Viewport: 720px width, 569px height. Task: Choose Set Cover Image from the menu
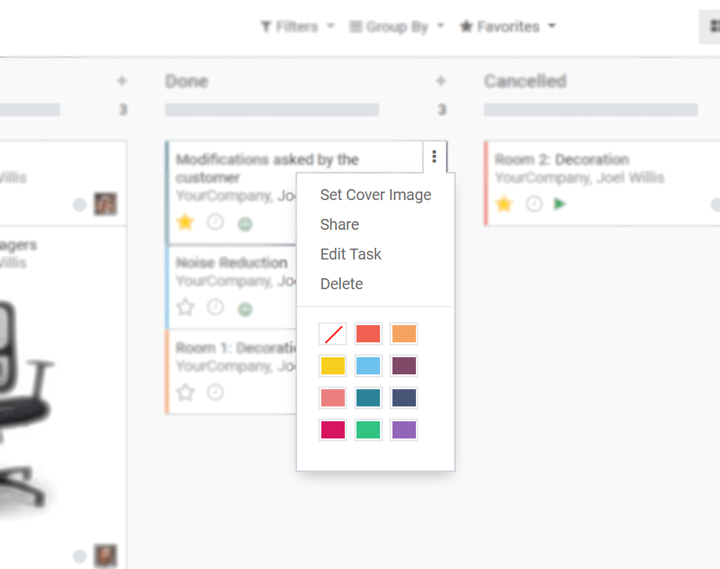[375, 195]
